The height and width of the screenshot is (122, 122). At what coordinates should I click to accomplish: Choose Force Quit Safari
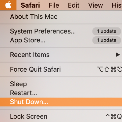[61, 70]
